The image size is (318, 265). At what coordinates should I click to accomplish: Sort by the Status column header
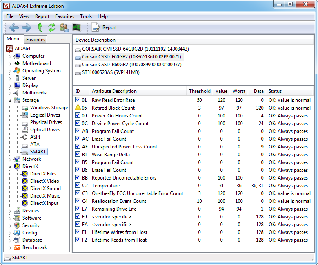(x=290, y=91)
